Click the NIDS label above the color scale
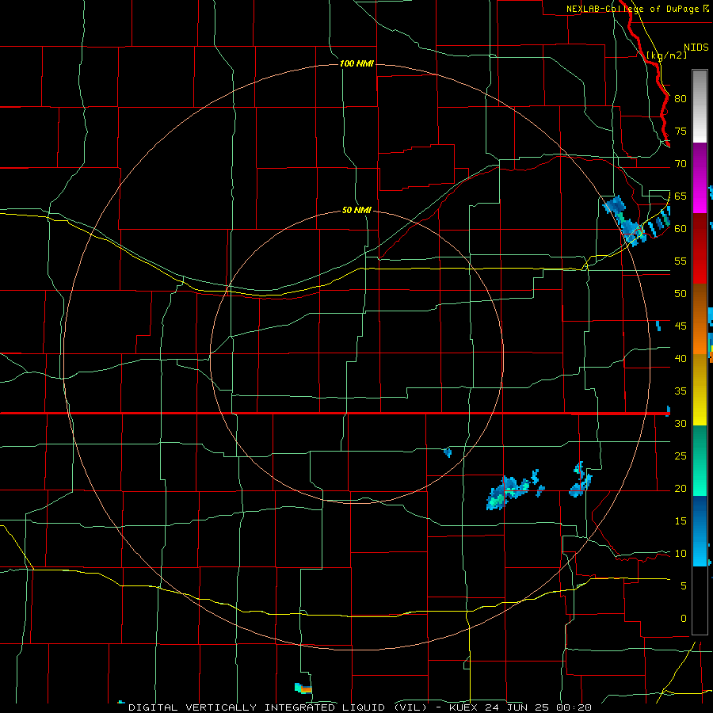The image size is (713, 713). click(696, 48)
